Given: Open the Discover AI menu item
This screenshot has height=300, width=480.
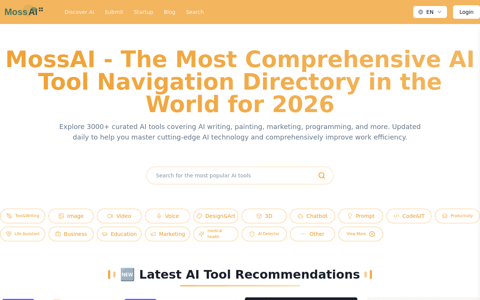Looking at the screenshot, I should pyautogui.click(x=79, y=12).
